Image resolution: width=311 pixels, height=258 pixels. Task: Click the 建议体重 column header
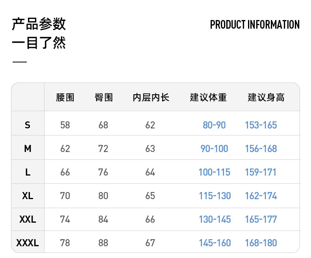[208, 97]
